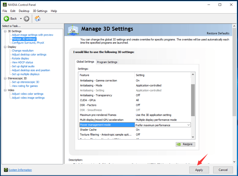Open the File menu
Screen dimensions: 238x176
click(5, 11)
